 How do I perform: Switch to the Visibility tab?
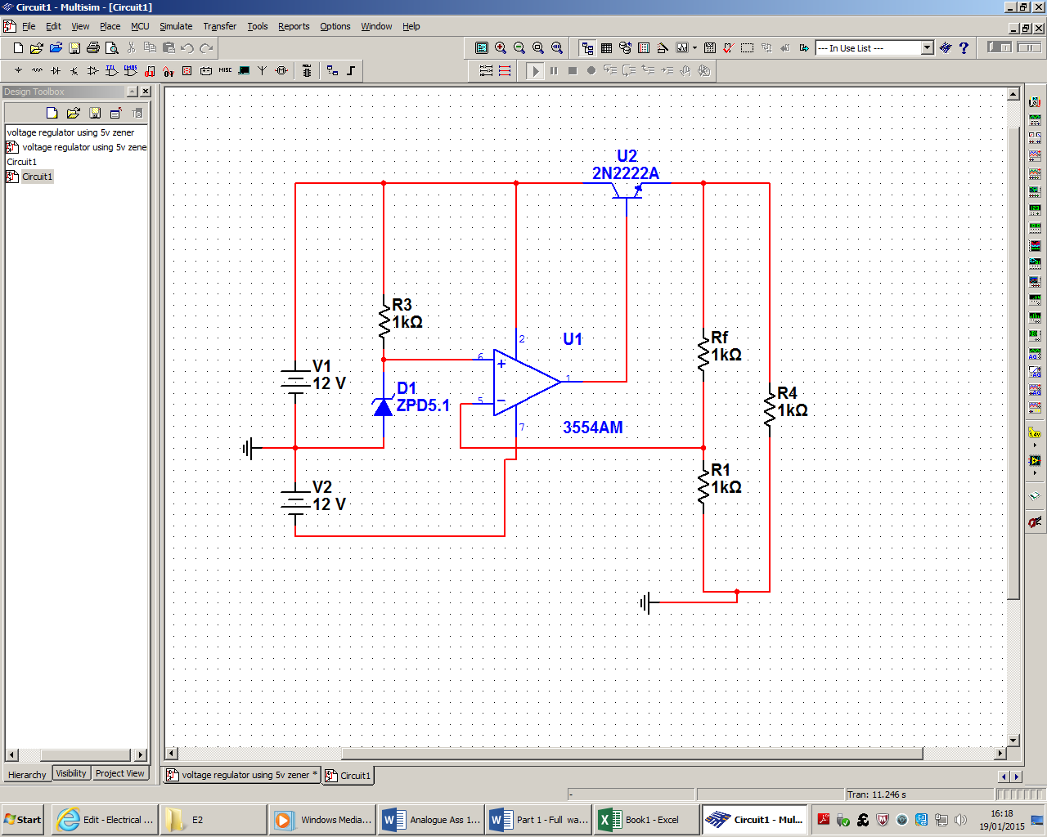(x=71, y=773)
